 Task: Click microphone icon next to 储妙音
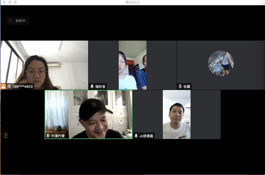coord(92,87)
